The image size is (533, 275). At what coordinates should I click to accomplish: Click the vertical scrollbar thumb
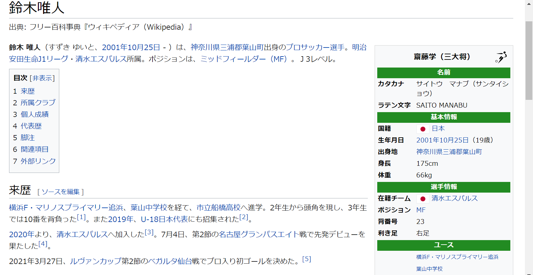click(529, 61)
